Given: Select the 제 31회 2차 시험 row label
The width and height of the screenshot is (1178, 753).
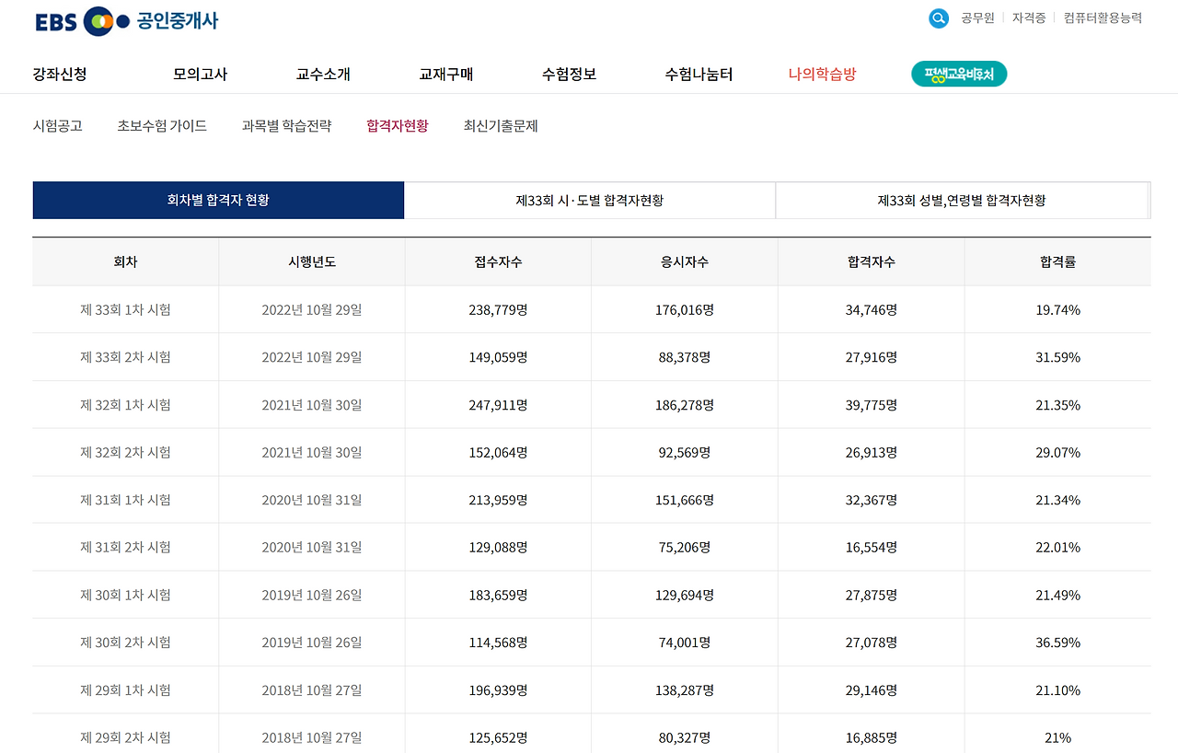Looking at the screenshot, I should pyautogui.click(x=125, y=548).
